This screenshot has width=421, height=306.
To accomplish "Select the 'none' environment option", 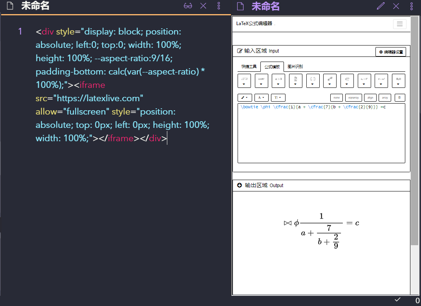I will click(336, 98).
